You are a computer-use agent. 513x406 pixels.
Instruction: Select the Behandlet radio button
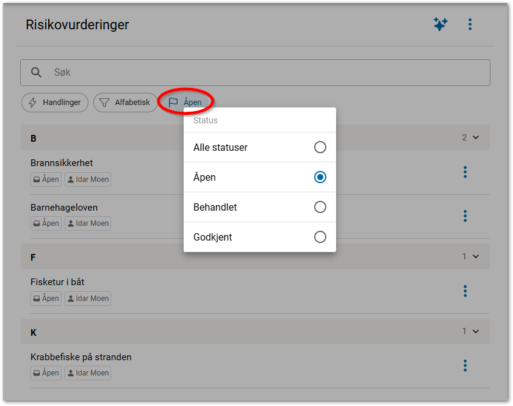point(320,207)
